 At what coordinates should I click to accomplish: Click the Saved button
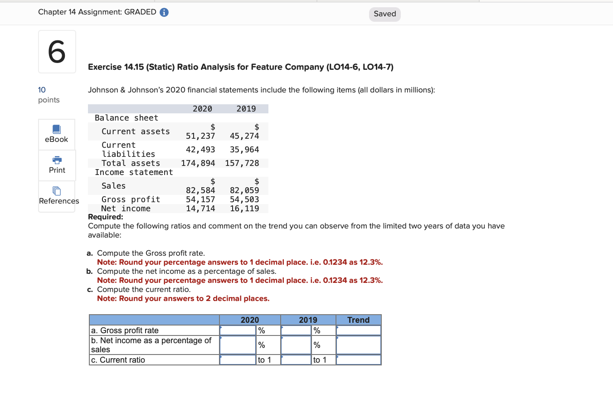(x=384, y=14)
